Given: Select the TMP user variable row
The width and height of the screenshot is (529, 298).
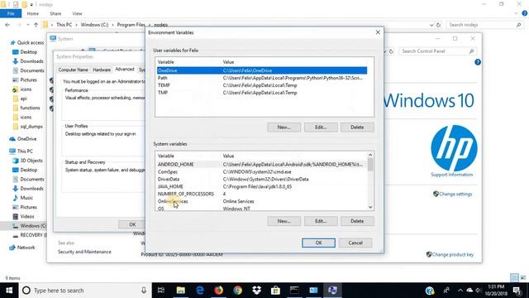Looking at the screenshot, I should [x=262, y=93].
